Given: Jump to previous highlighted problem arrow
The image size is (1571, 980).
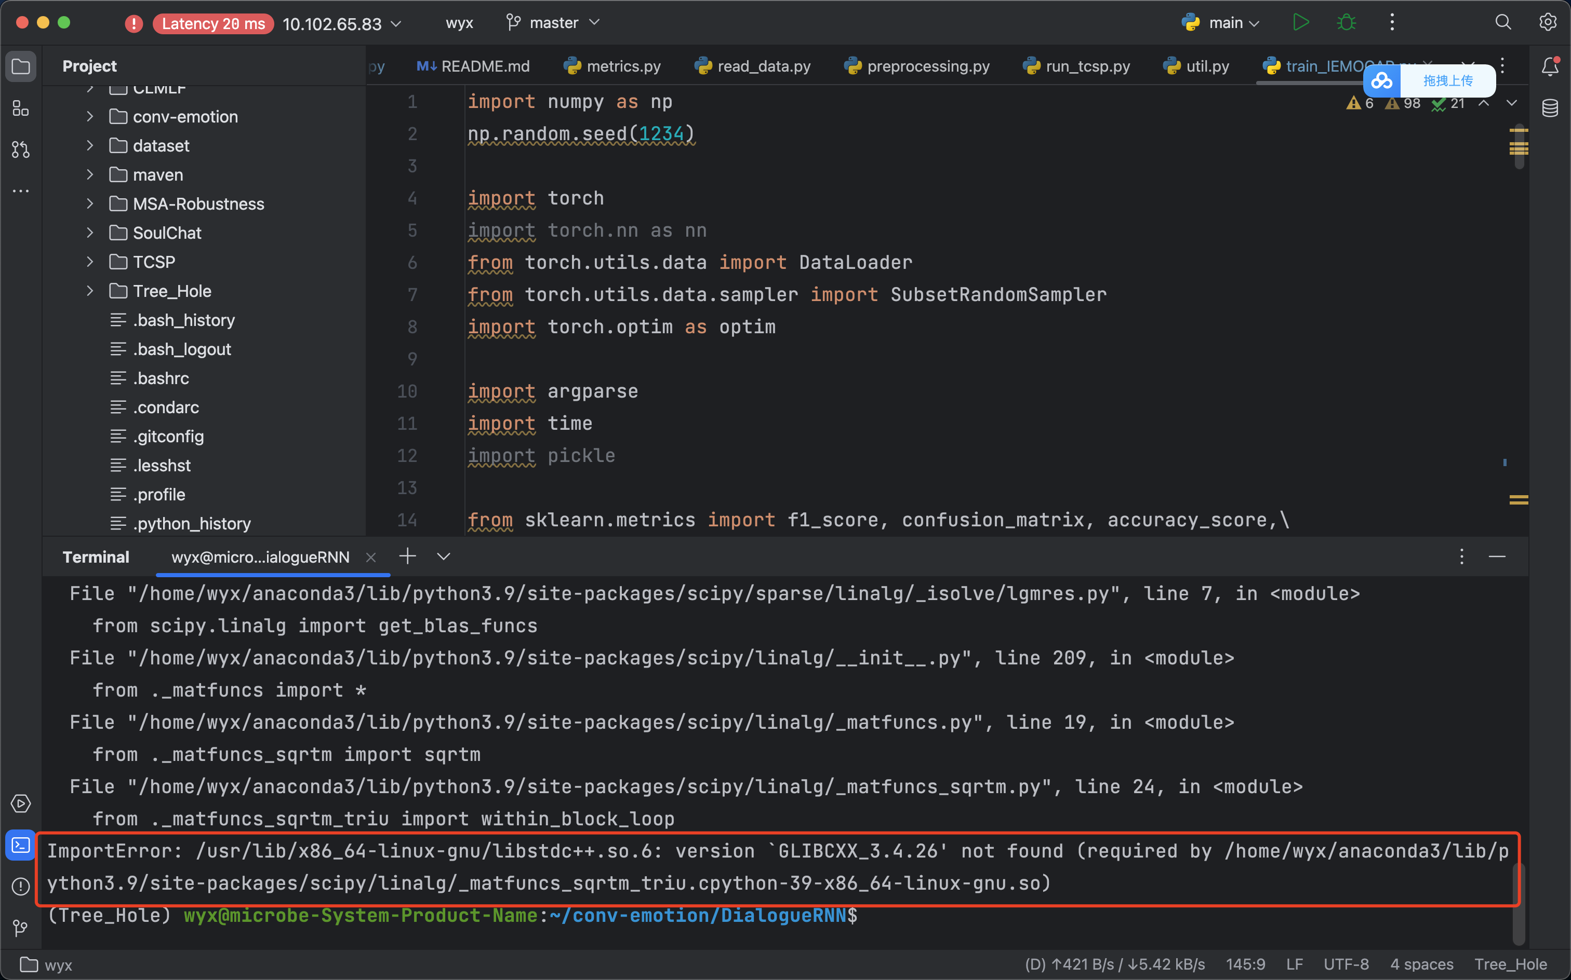Looking at the screenshot, I should pyautogui.click(x=1483, y=104).
